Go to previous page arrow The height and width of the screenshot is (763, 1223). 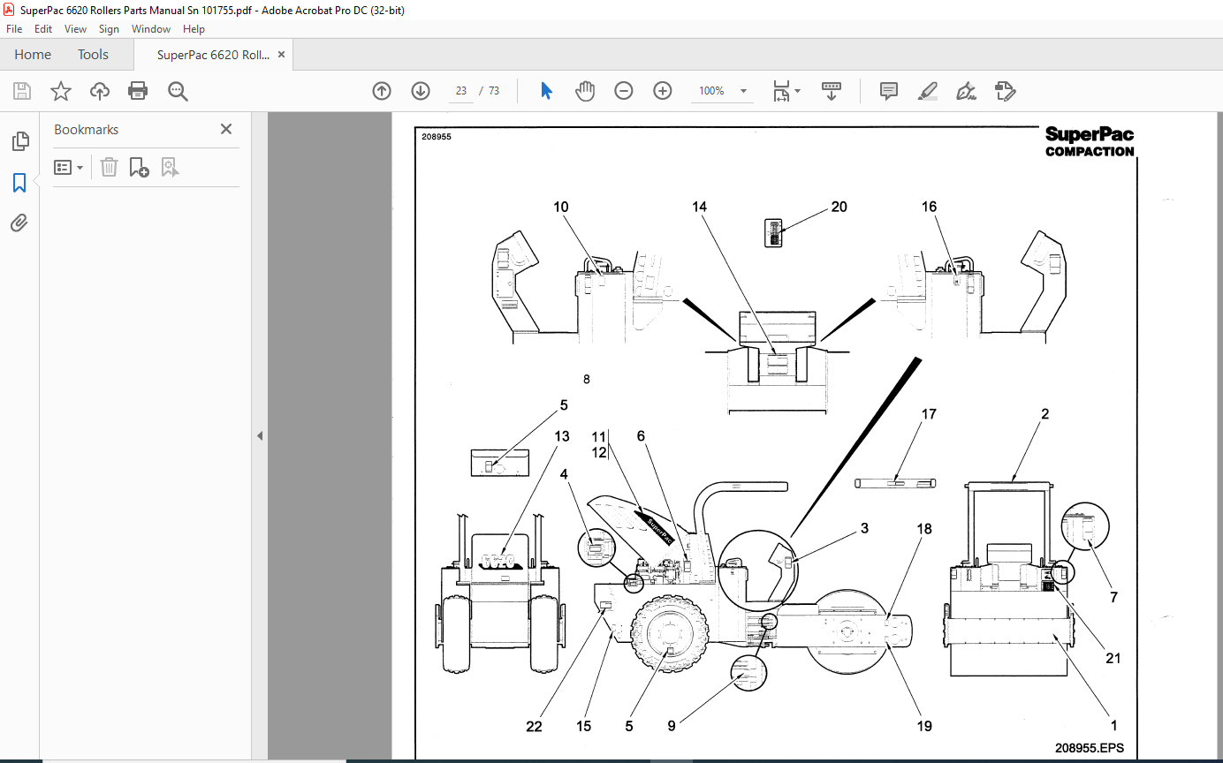point(382,91)
